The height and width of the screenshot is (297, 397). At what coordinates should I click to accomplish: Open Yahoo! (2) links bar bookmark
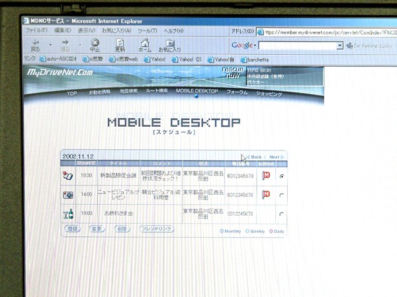pyautogui.click(x=187, y=59)
